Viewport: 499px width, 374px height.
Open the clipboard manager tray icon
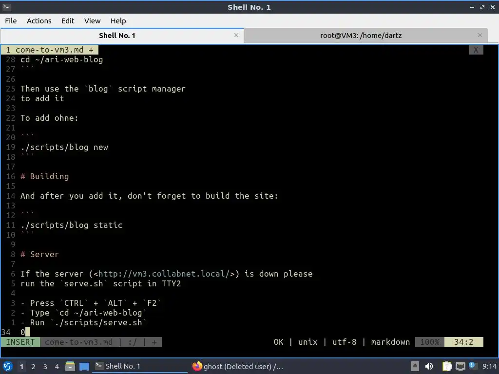(x=447, y=366)
